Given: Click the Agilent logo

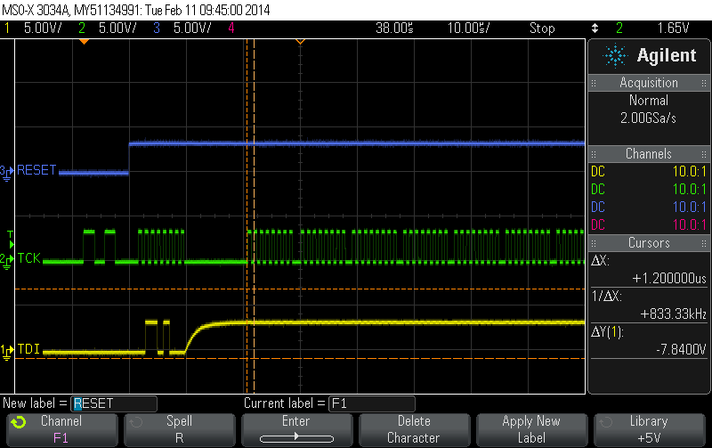Looking at the screenshot, I should click(649, 55).
